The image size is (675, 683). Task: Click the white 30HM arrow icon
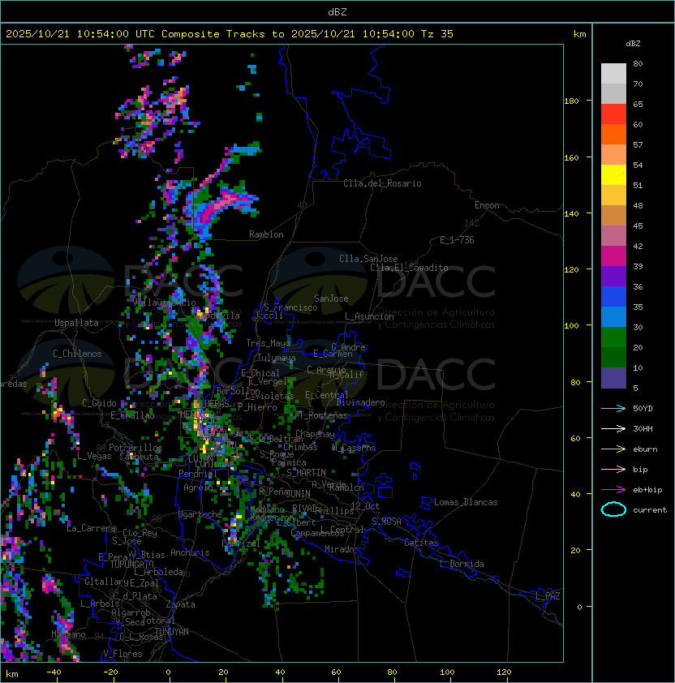point(613,428)
